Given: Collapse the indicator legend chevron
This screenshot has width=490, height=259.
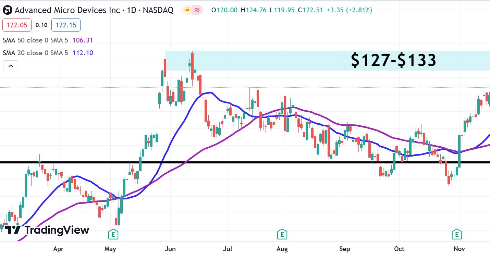Looking at the screenshot, I should (11, 66).
